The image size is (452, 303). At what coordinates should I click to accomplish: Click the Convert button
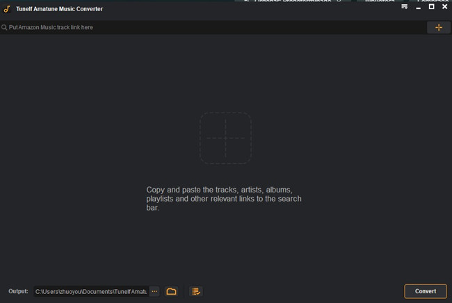[426, 291]
